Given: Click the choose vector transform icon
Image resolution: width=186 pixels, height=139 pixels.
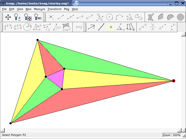Looking at the screenshot, I should click(x=91, y=27).
